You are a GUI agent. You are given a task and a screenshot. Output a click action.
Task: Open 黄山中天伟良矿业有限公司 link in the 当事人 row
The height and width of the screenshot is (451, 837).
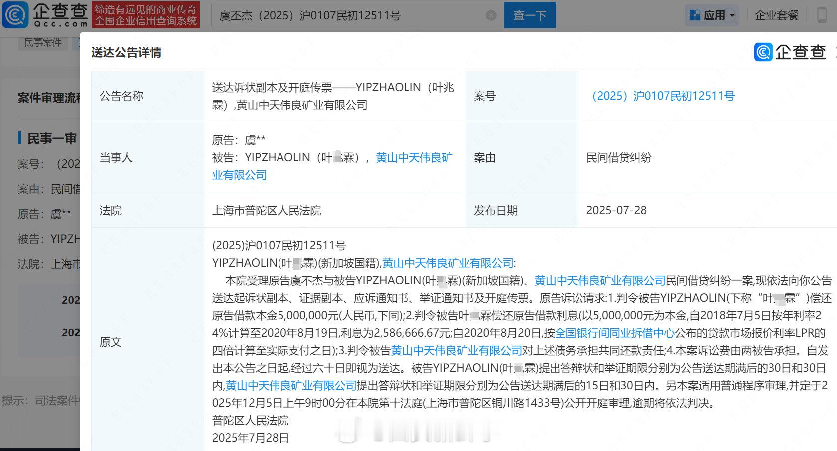pos(332,166)
